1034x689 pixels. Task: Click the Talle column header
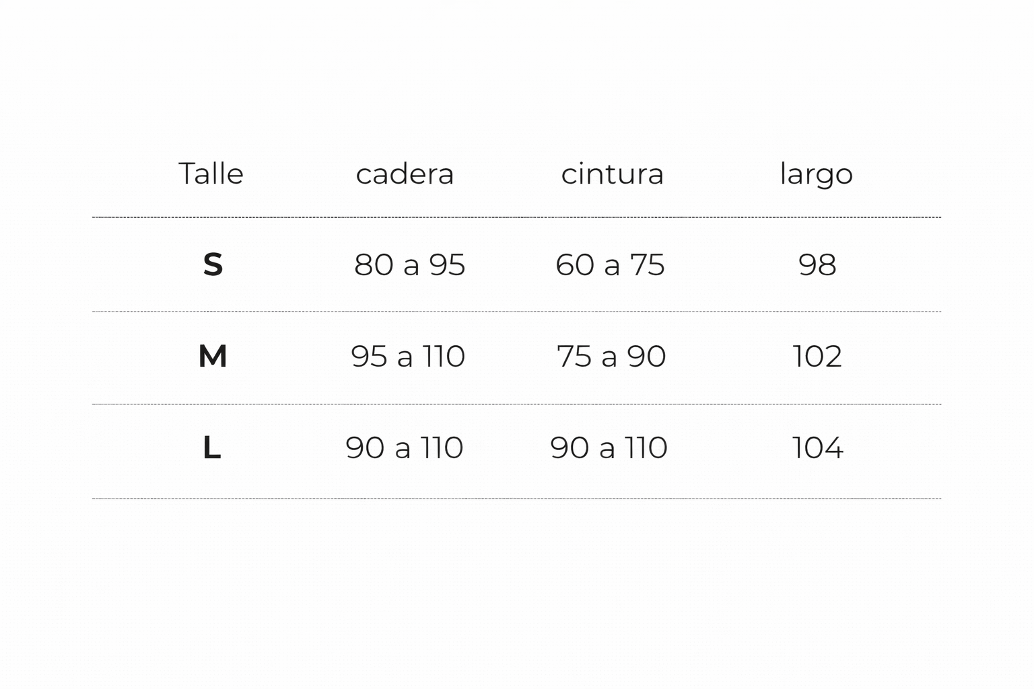(211, 174)
